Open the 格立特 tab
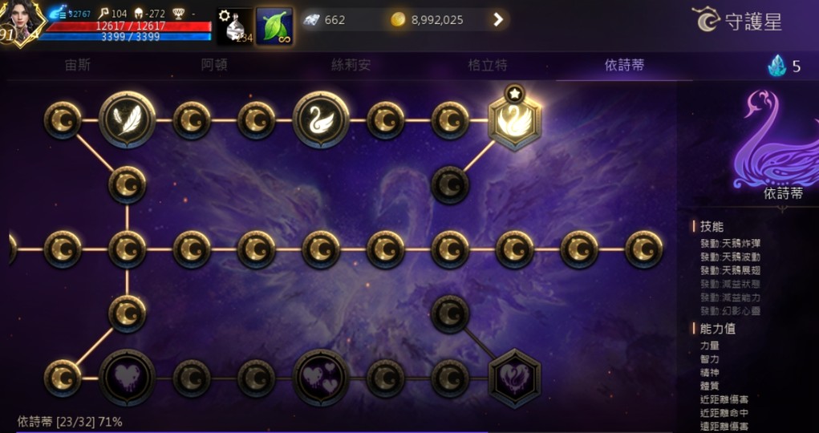This screenshot has width=819, height=433. click(488, 65)
